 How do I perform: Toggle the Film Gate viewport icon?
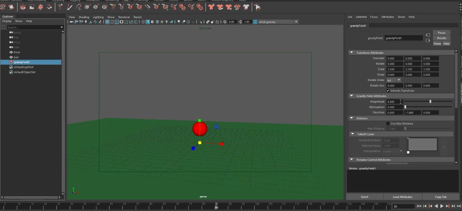pos(112,22)
